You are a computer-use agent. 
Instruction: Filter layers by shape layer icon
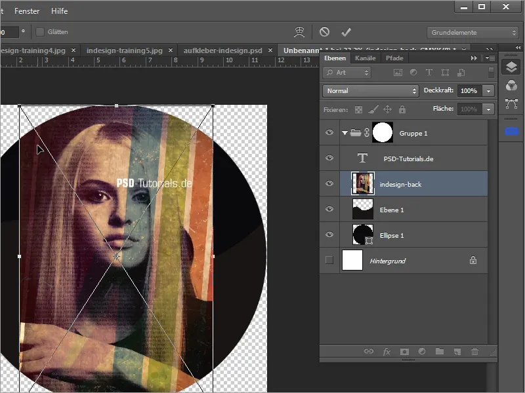click(445, 73)
